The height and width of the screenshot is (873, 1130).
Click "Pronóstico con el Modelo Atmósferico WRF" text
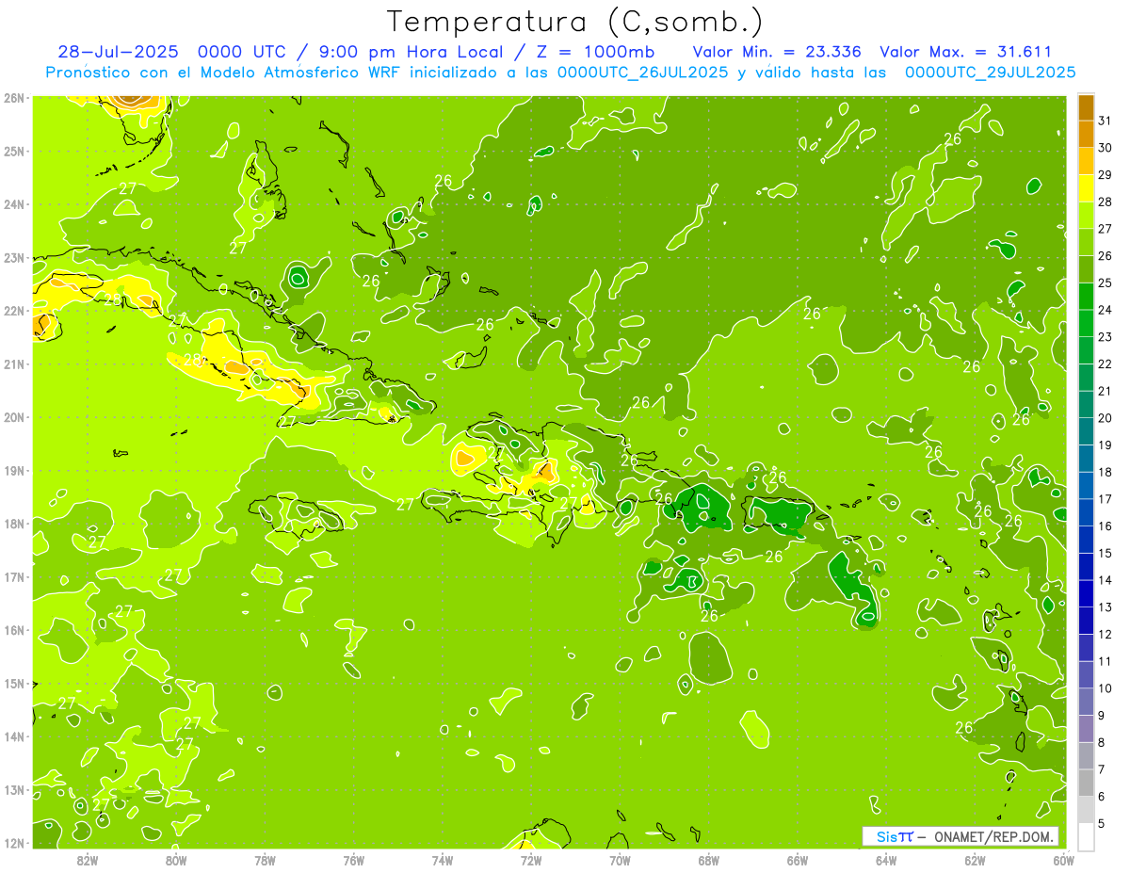pyautogui.click(x=225, y=73)
